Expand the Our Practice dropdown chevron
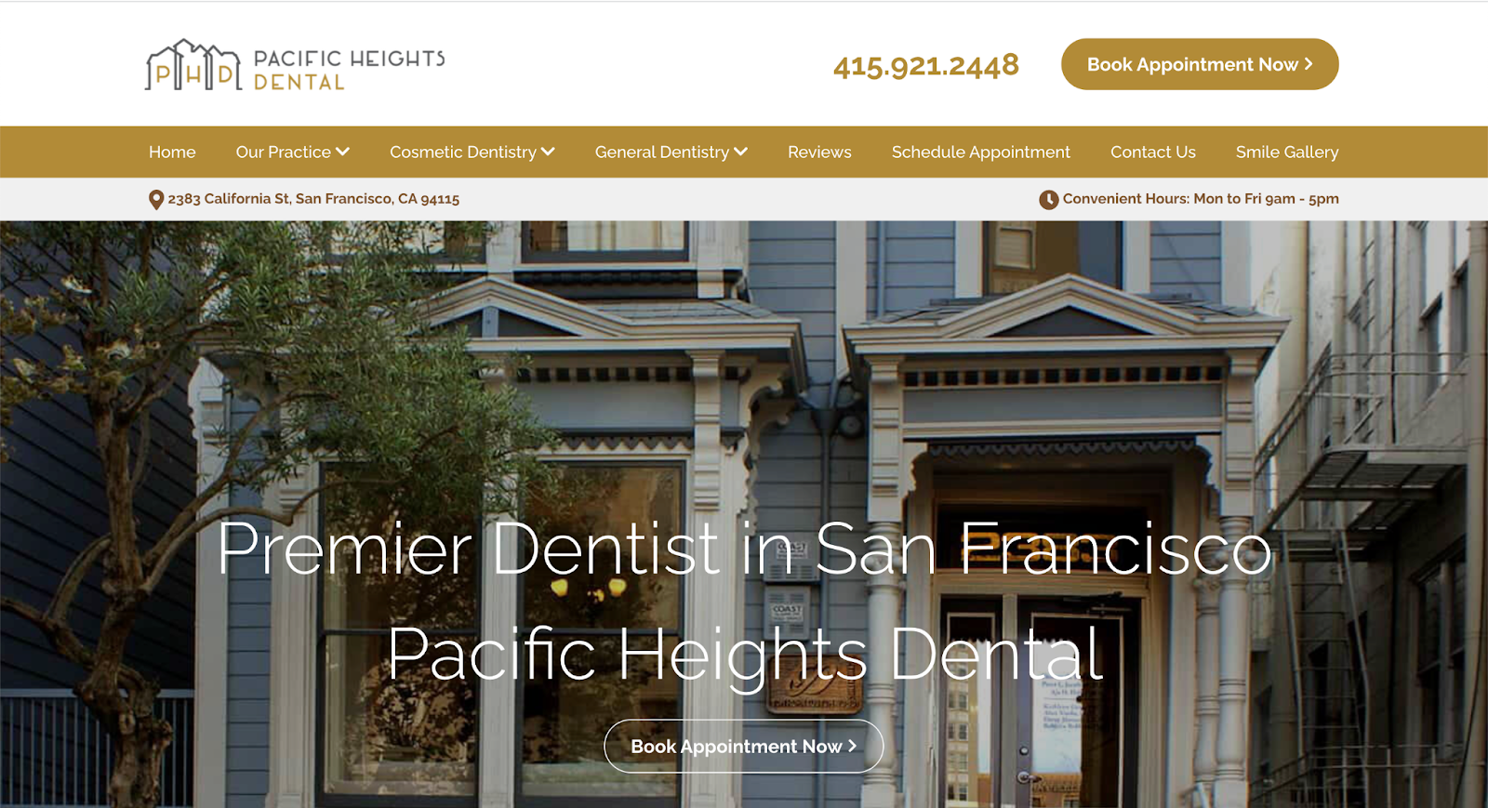The image size is (1488, 808). click(x=343, y=152)
